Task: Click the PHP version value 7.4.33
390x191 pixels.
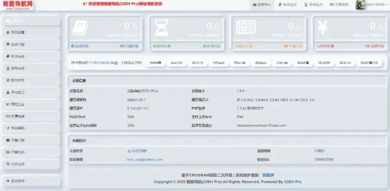Action: [x=250, y=108]
